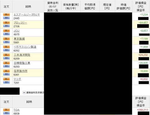Click buy button for TOA
The width and height of the screenshot is (150, 115).
pyautogui.click(x=6, y=110)
